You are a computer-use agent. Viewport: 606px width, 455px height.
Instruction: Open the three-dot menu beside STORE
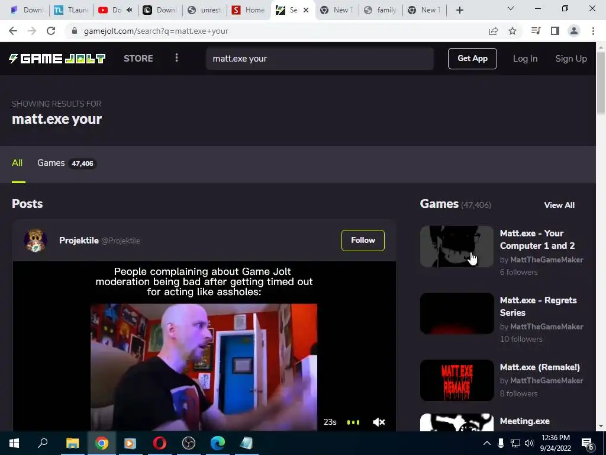(x=176, y=57)
